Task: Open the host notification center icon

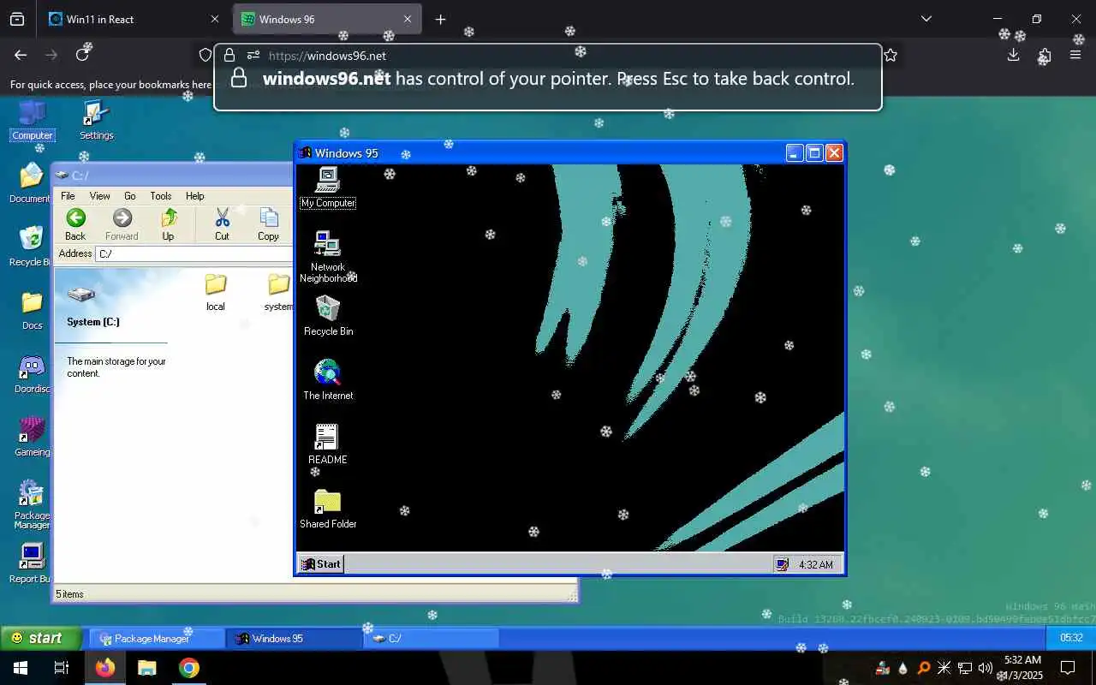Action: (1068, 668)
